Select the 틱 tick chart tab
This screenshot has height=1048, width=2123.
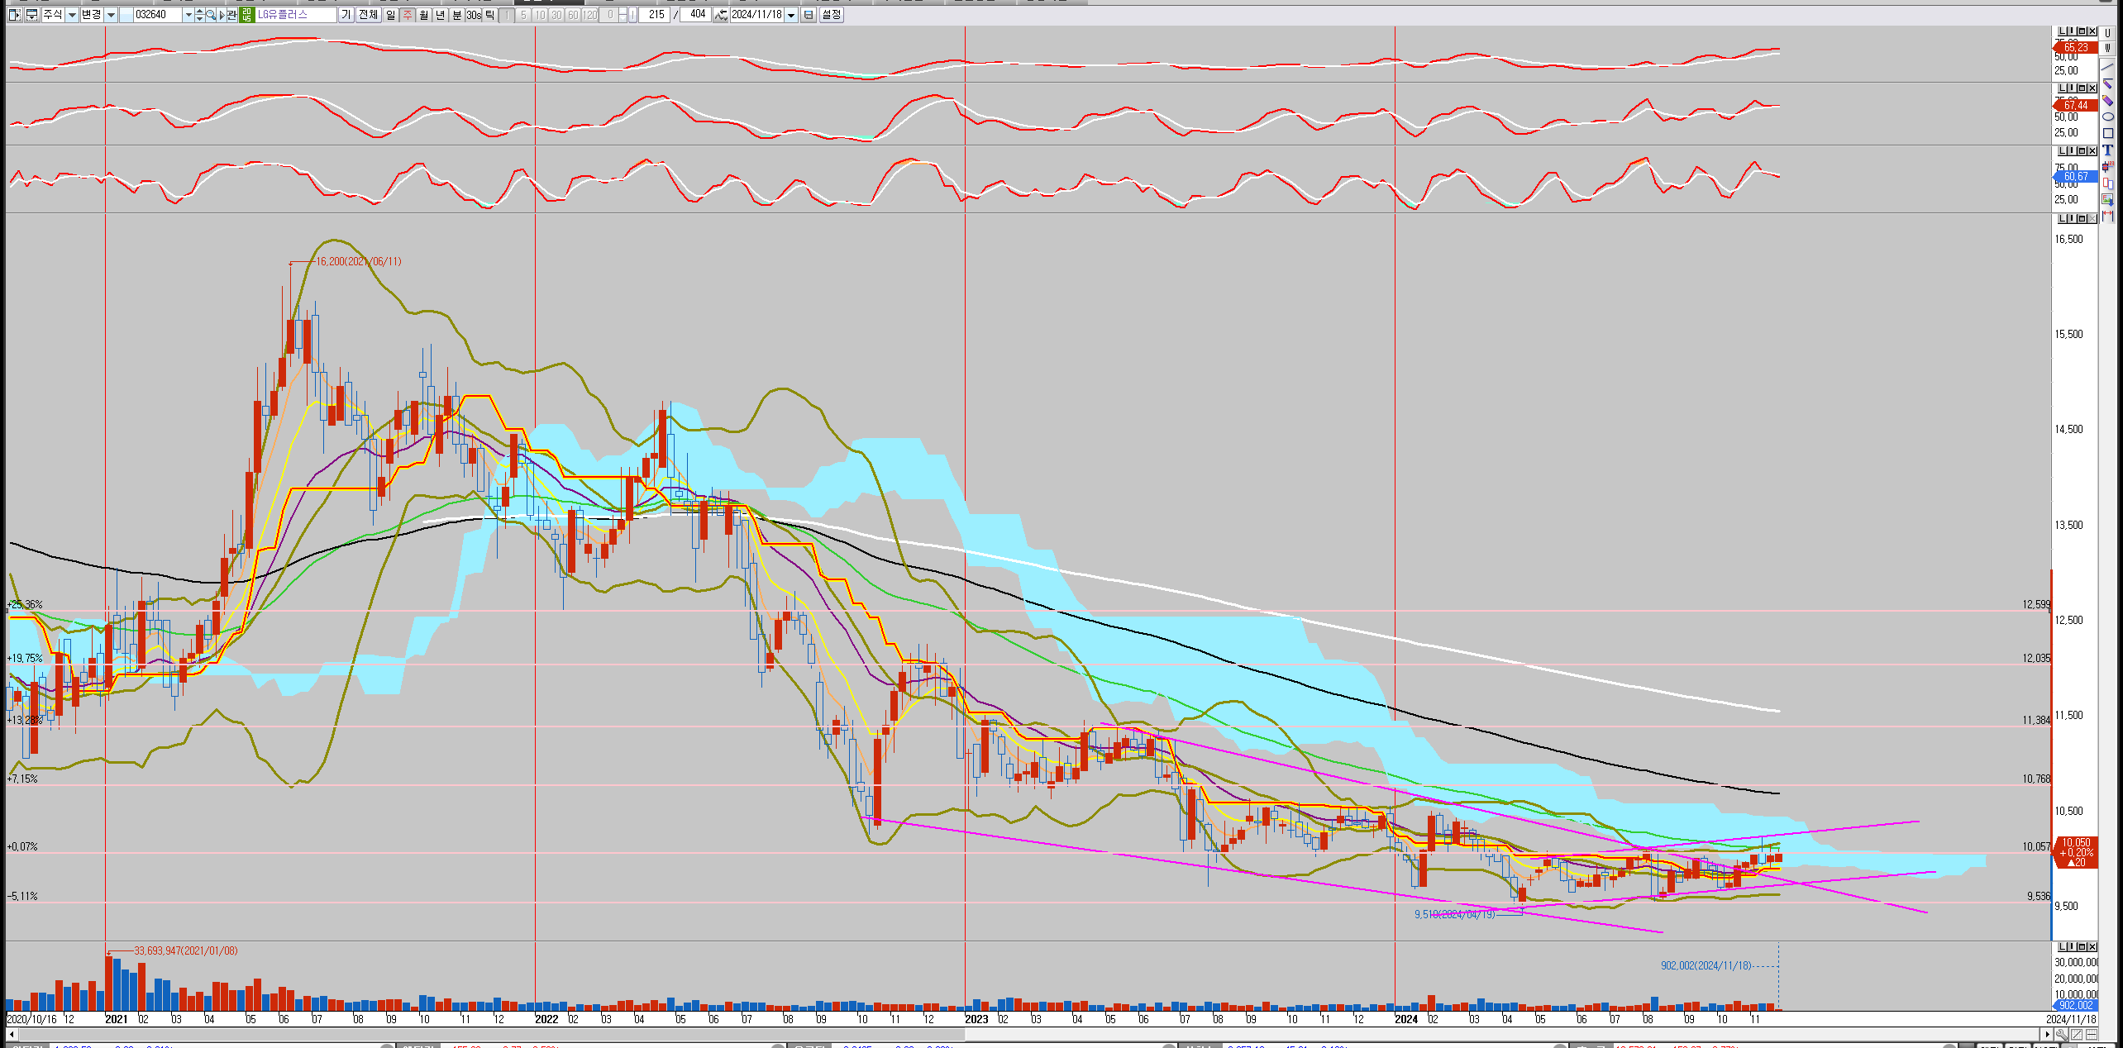tap(490, 15)
